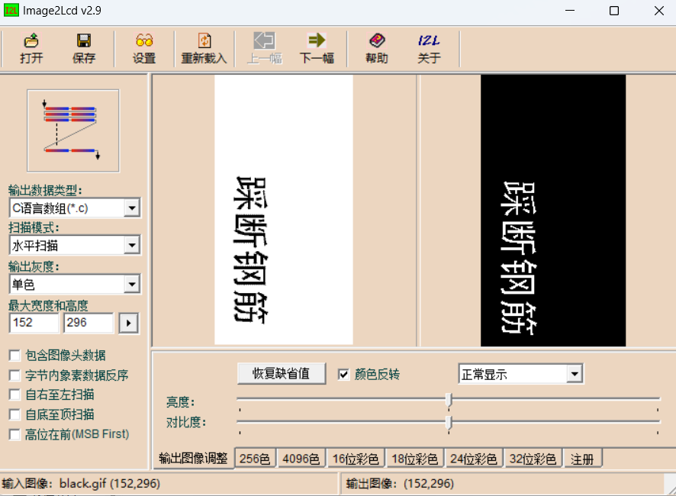
Task: Enable 包含图像头数据 checkbox
Action: [x=14, y=356]
